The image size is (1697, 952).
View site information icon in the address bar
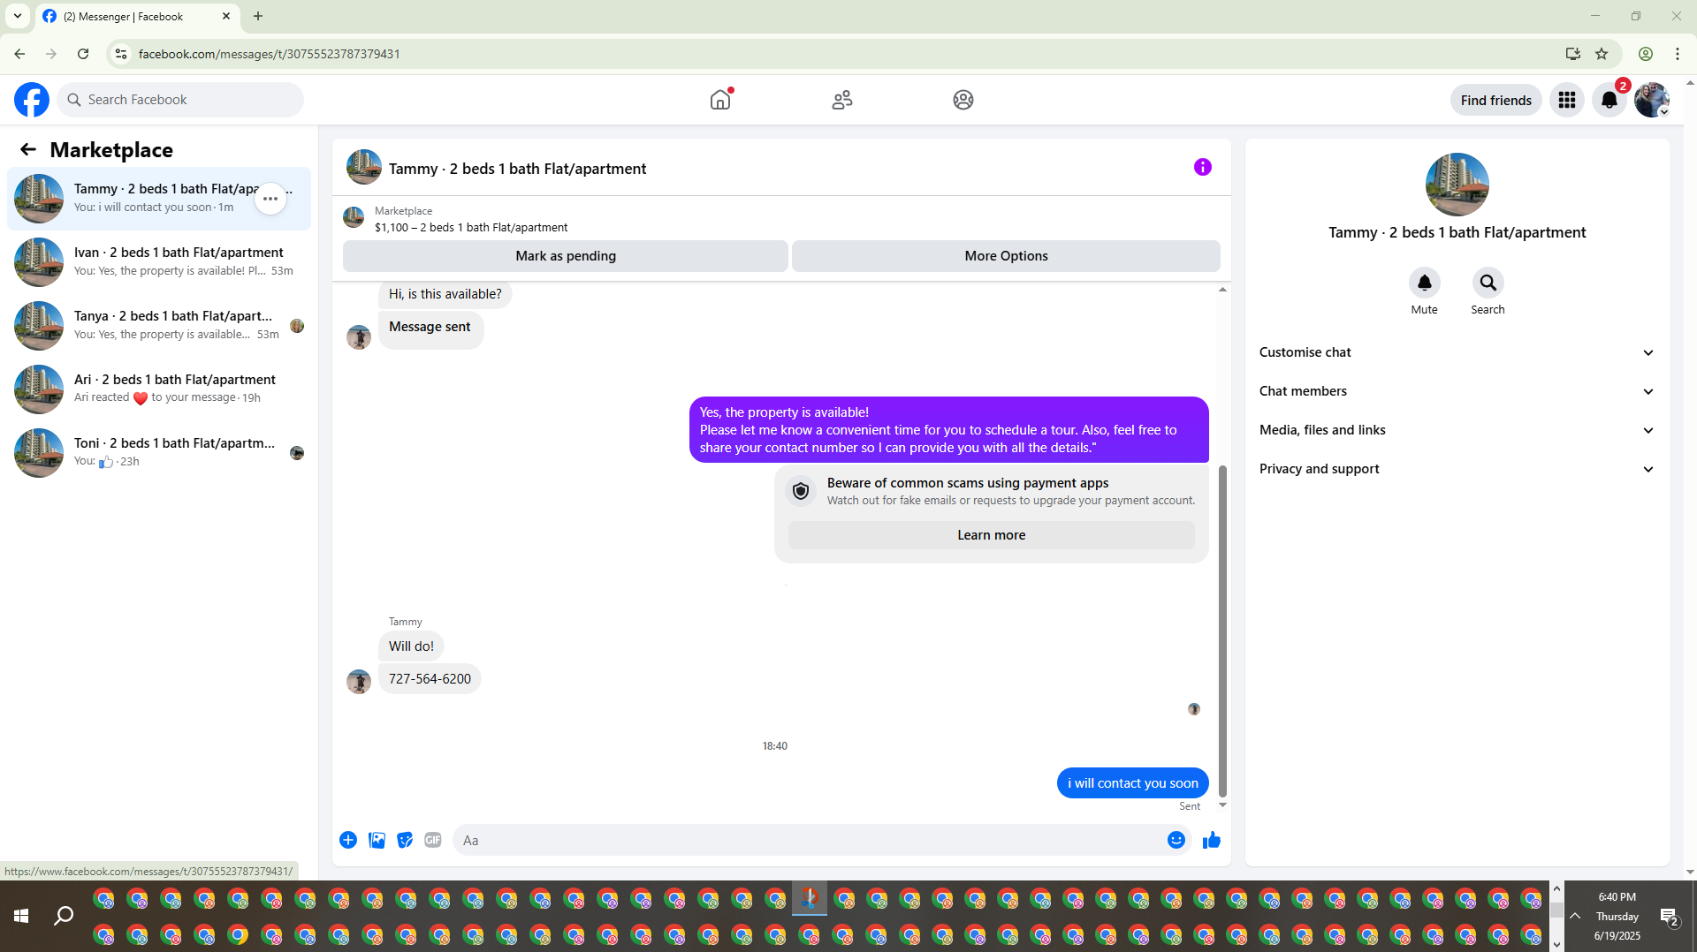[121, 54]
